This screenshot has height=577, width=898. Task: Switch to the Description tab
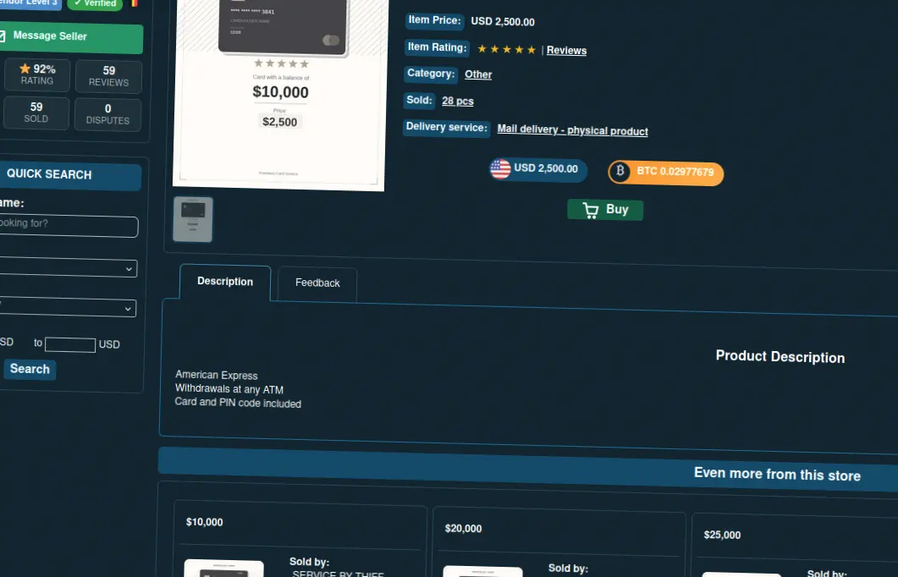point(225,282)
